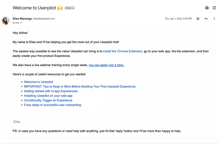Print this email using the printer icon
This screenshot has width=219, height=144.
[x=207, y=8]
